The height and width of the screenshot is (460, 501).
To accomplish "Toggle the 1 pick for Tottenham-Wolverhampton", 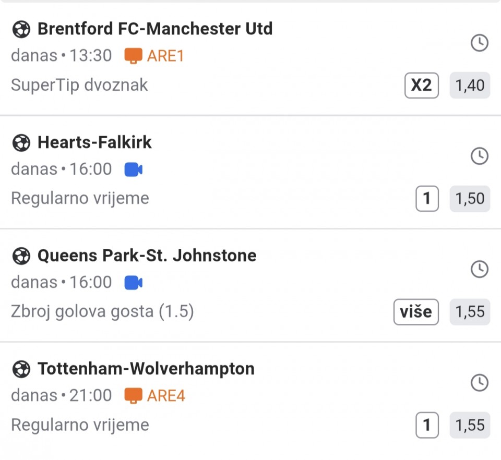I will tap(426, 426).
